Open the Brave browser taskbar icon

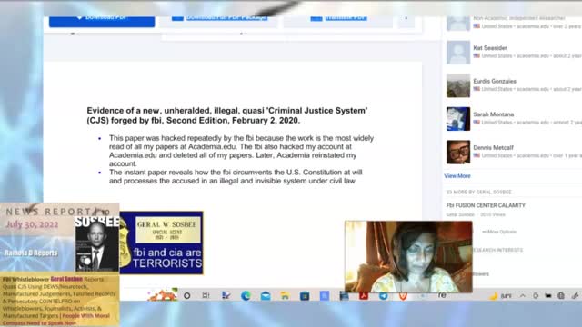pos(403,296)
